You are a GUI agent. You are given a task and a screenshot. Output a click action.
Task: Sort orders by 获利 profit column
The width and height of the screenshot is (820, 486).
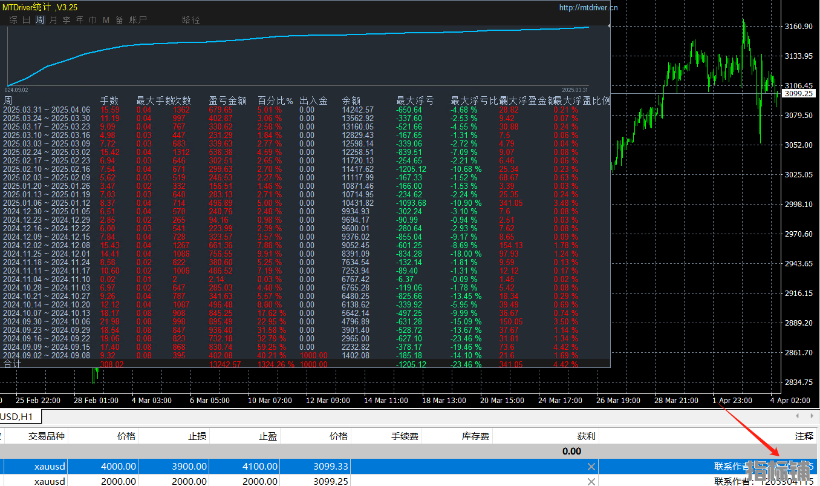(586, 436)
